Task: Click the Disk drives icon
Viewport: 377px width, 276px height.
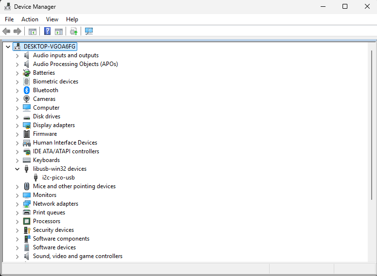Action: [x=26, y=117]
